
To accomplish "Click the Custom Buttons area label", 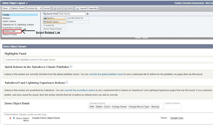I will point(172,103).
